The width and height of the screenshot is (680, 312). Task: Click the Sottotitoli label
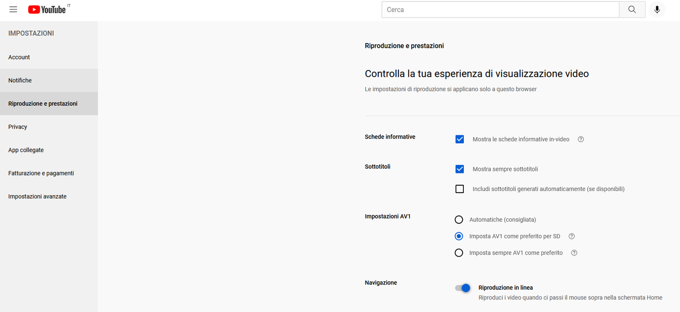378,167
